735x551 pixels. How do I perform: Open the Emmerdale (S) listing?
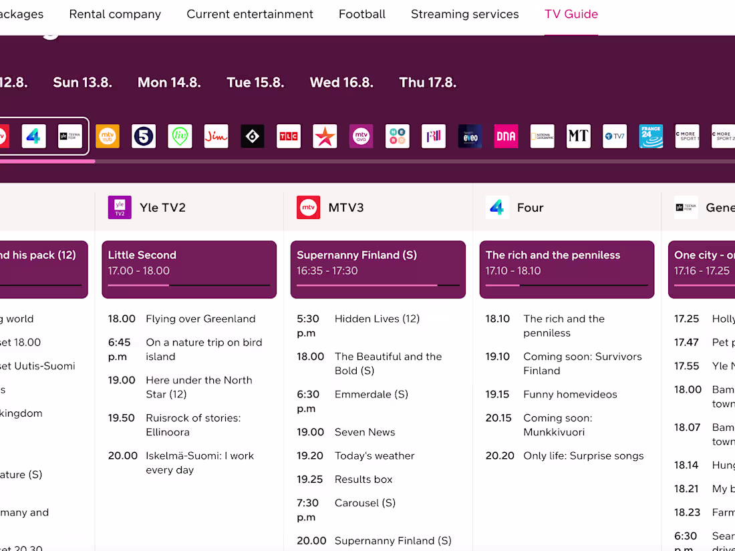[x=372, y=395]
